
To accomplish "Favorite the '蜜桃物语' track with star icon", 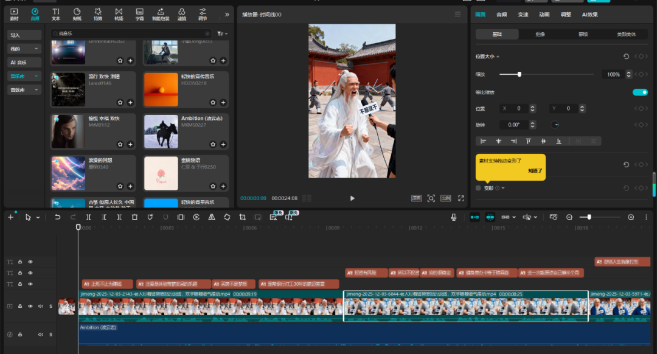I will (214, 187).
